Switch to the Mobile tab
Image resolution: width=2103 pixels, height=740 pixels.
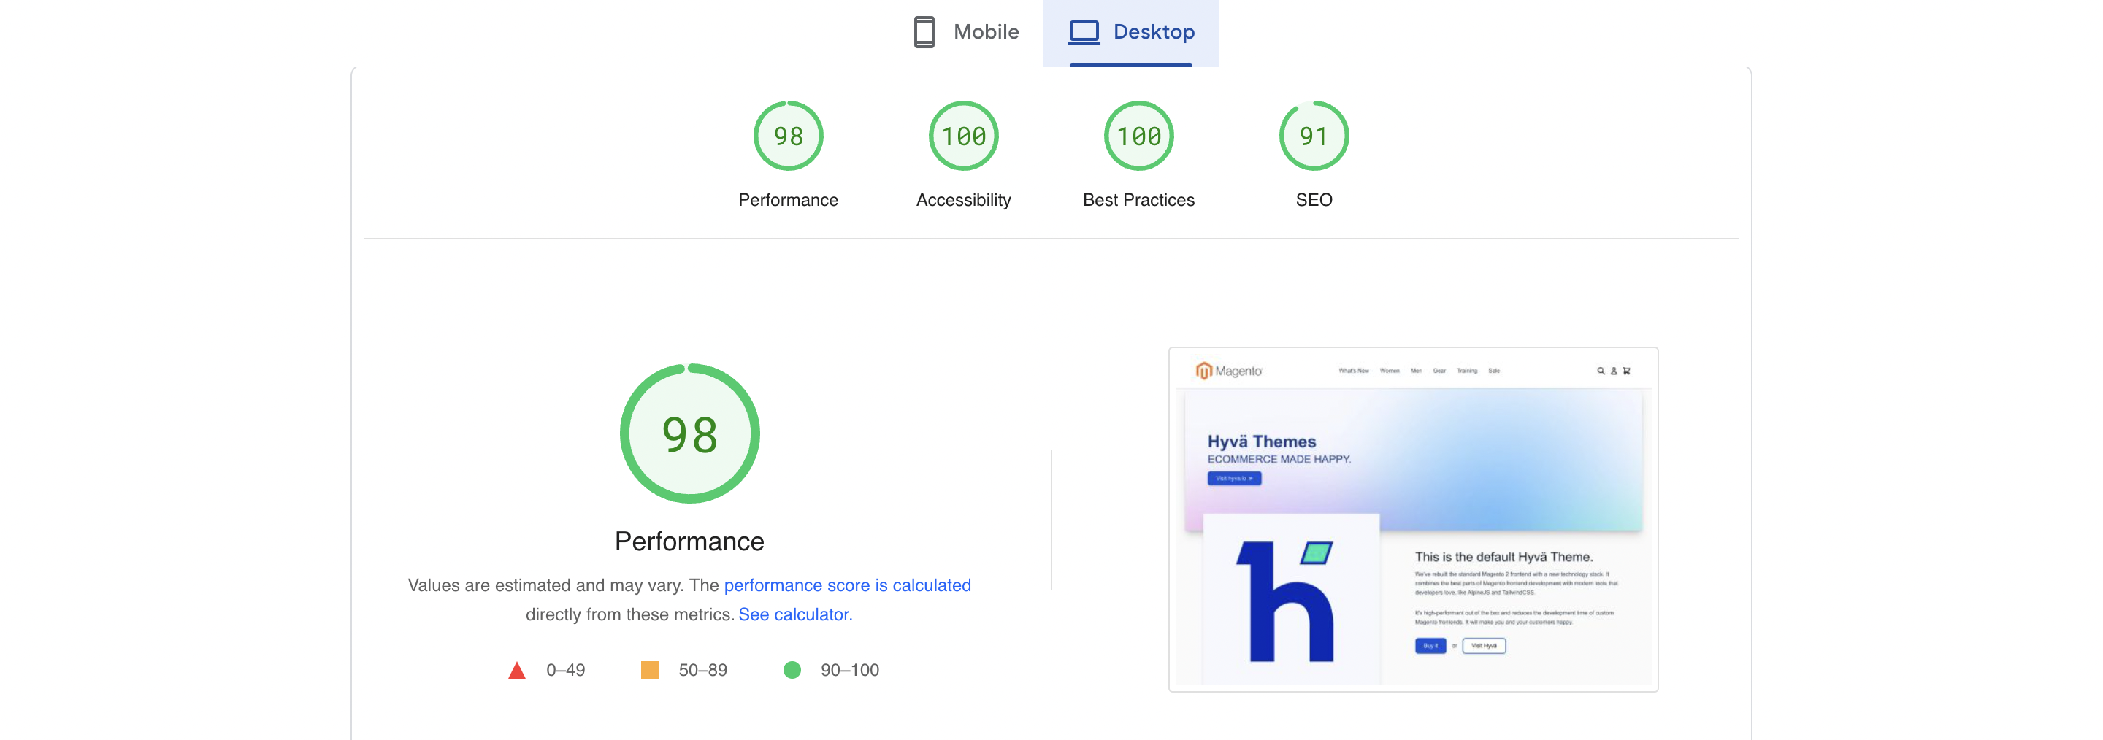click(967, 33)
